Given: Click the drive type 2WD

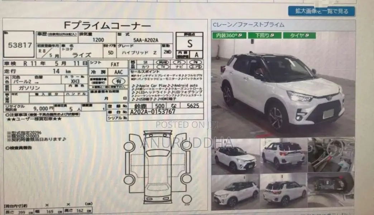Looking at the screenshot, I should pos(167,52).
